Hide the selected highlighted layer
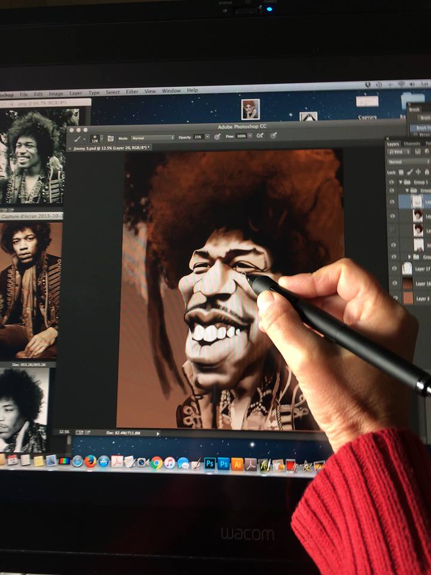This screenshot has width=431, height=575. click(x=392, y=202)
